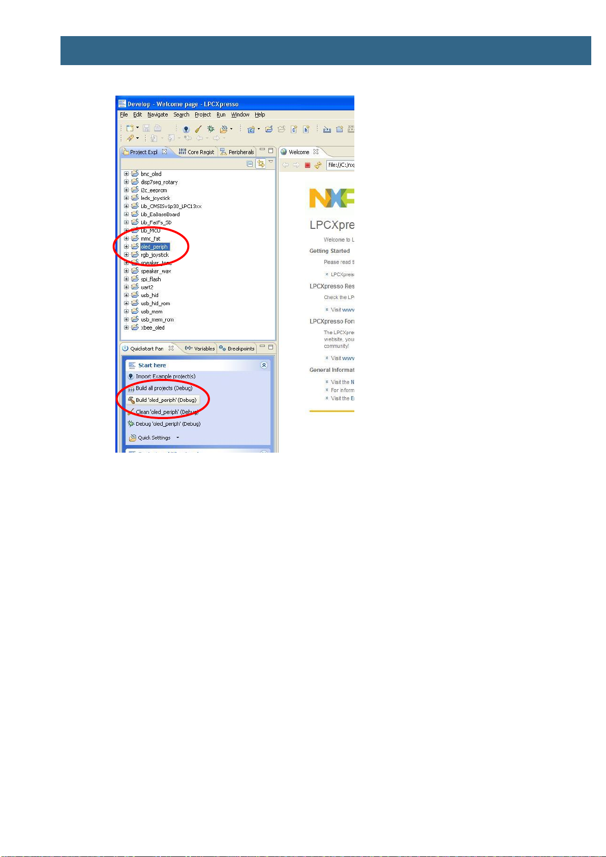
Task: Click the Clean broom toolbar icon
Action: [198, 129]
